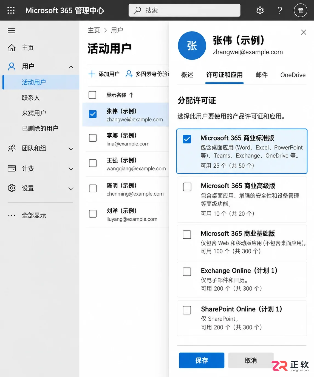The width and height of the screenshot is (314, 377).
Task: Click 可用 10 个（共 20 个）text
Action: [228, 213]
